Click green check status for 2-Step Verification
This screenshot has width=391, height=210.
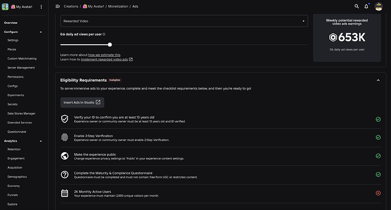(x=378, y=137)
